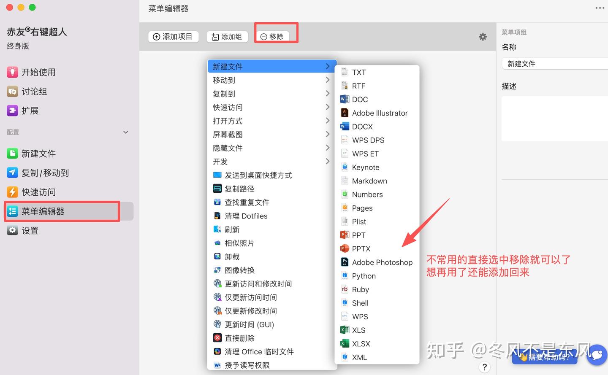Expand the 快速访问 menu row arrow

click(328, 107)
